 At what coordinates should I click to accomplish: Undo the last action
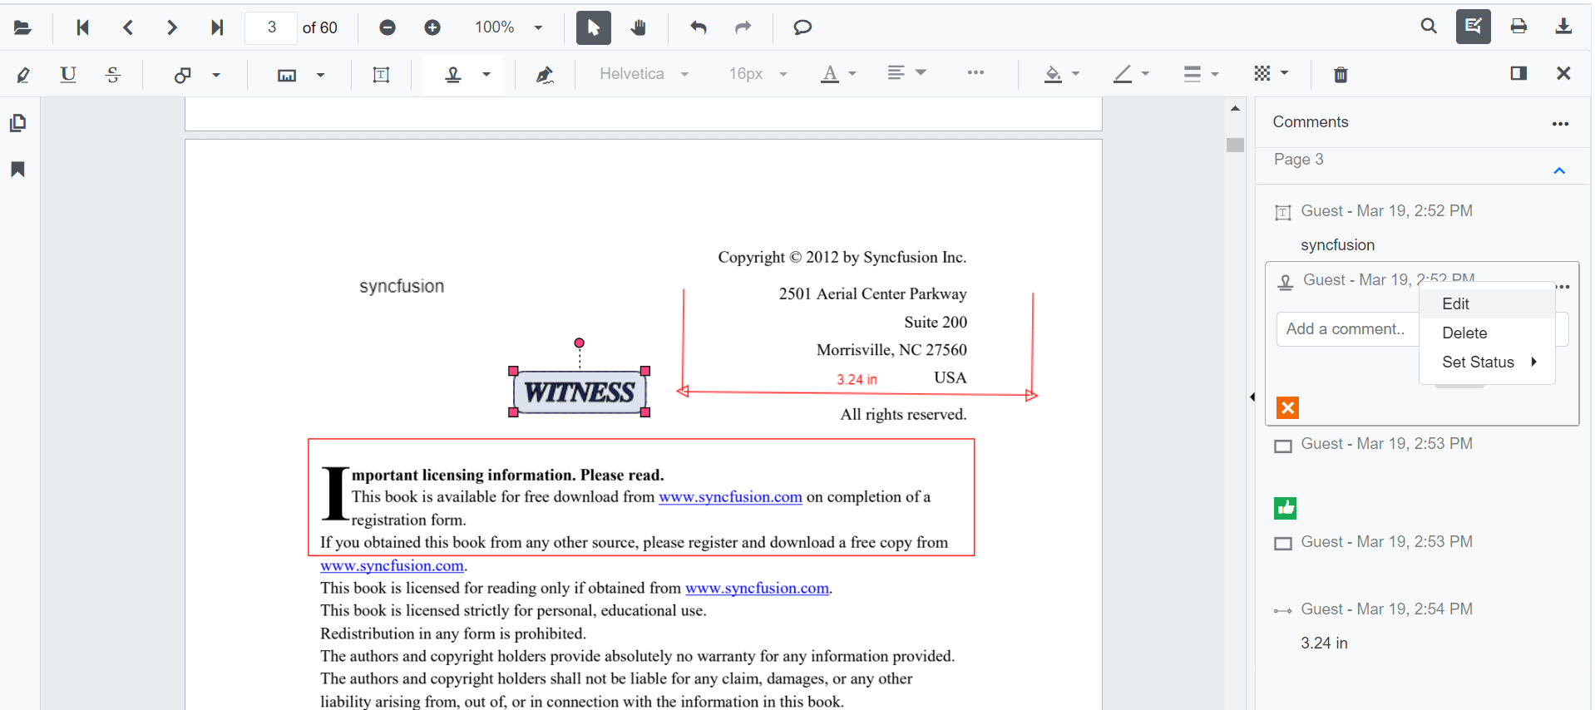point(699,27)
